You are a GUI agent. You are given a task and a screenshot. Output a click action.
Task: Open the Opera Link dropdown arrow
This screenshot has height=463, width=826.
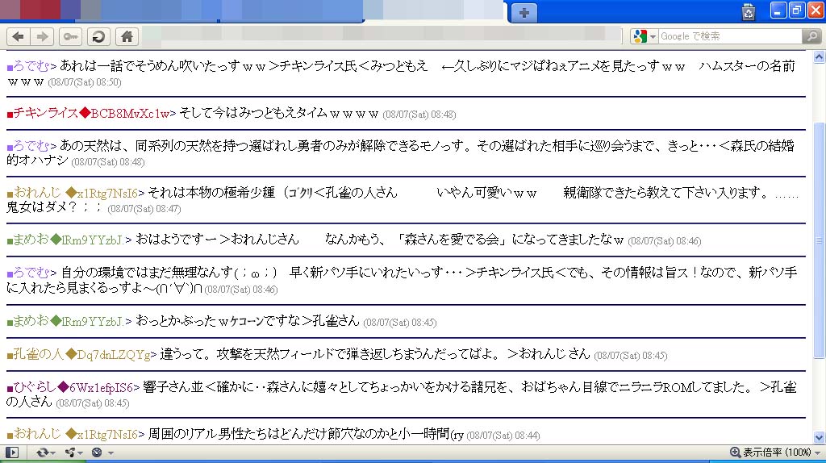coord(52,453)
